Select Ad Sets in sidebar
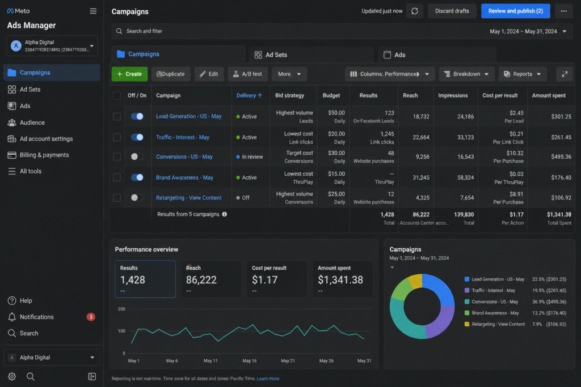581x387 pixels. pos(24,89)
